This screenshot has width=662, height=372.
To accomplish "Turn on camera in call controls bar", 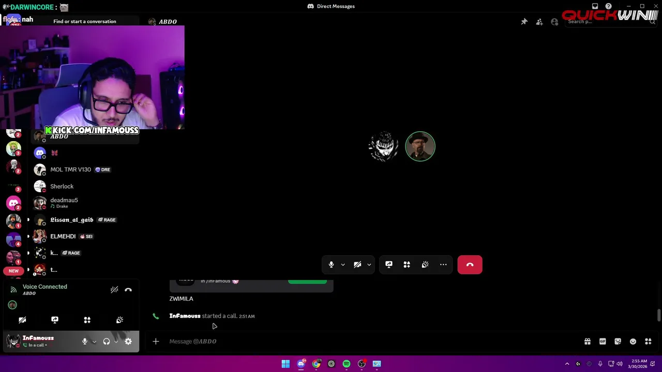I will 357,265.
